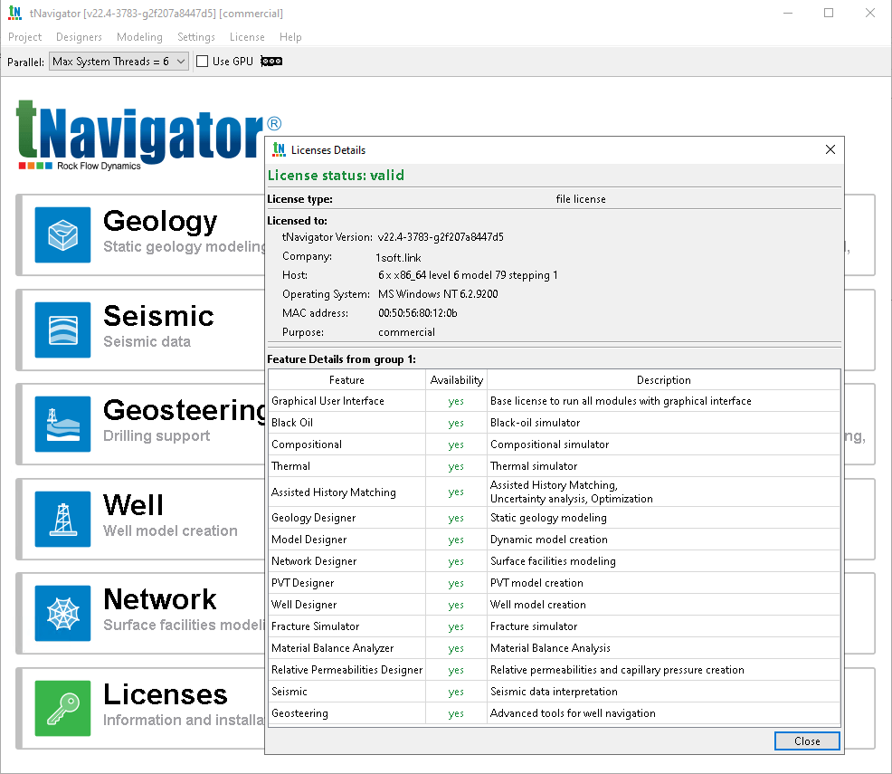Enable the Use GPU checkbox

pyautogui.click(x=202, y=62)
